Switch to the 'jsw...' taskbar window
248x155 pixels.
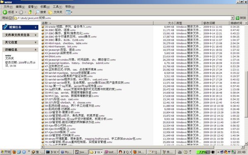click(x=81, y=152)
